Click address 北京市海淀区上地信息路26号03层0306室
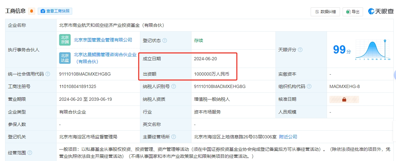The image size is (396, 161). coord(235,137)
